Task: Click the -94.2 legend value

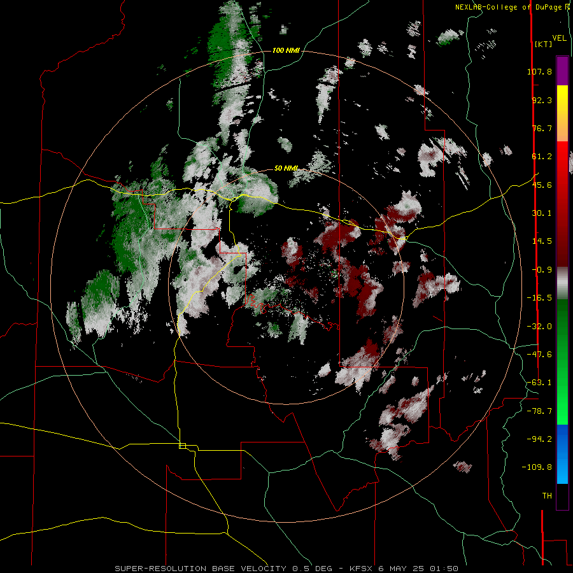Action: click(539, 439)
